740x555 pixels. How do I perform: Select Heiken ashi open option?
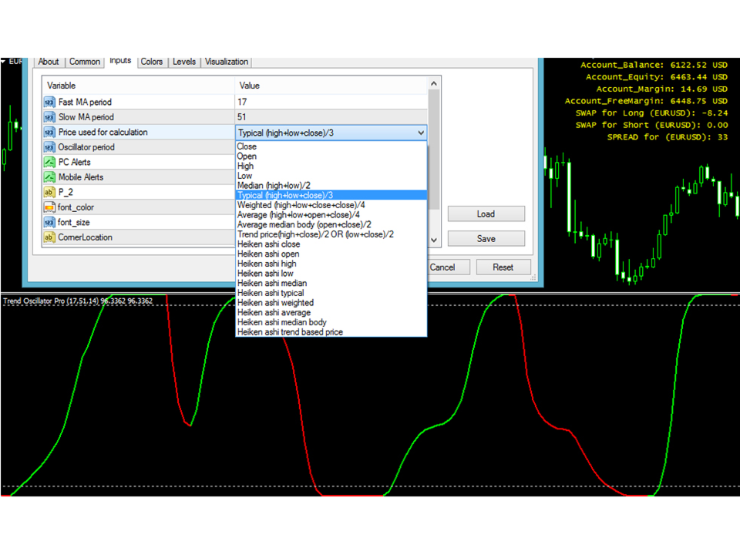(331, 254)
